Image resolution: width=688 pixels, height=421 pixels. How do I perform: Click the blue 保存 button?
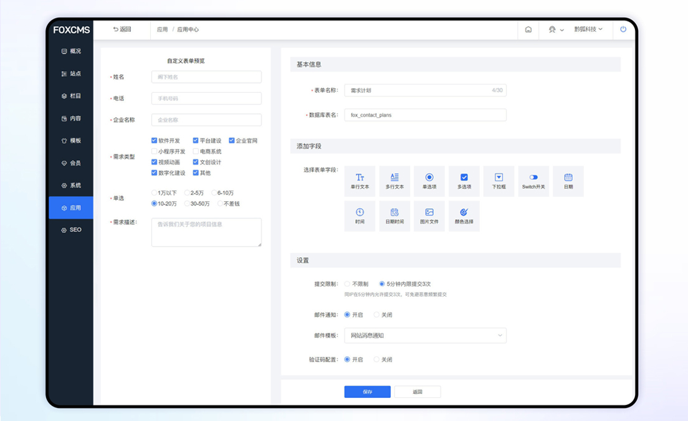pyautogui.click(x=367, y=392)
